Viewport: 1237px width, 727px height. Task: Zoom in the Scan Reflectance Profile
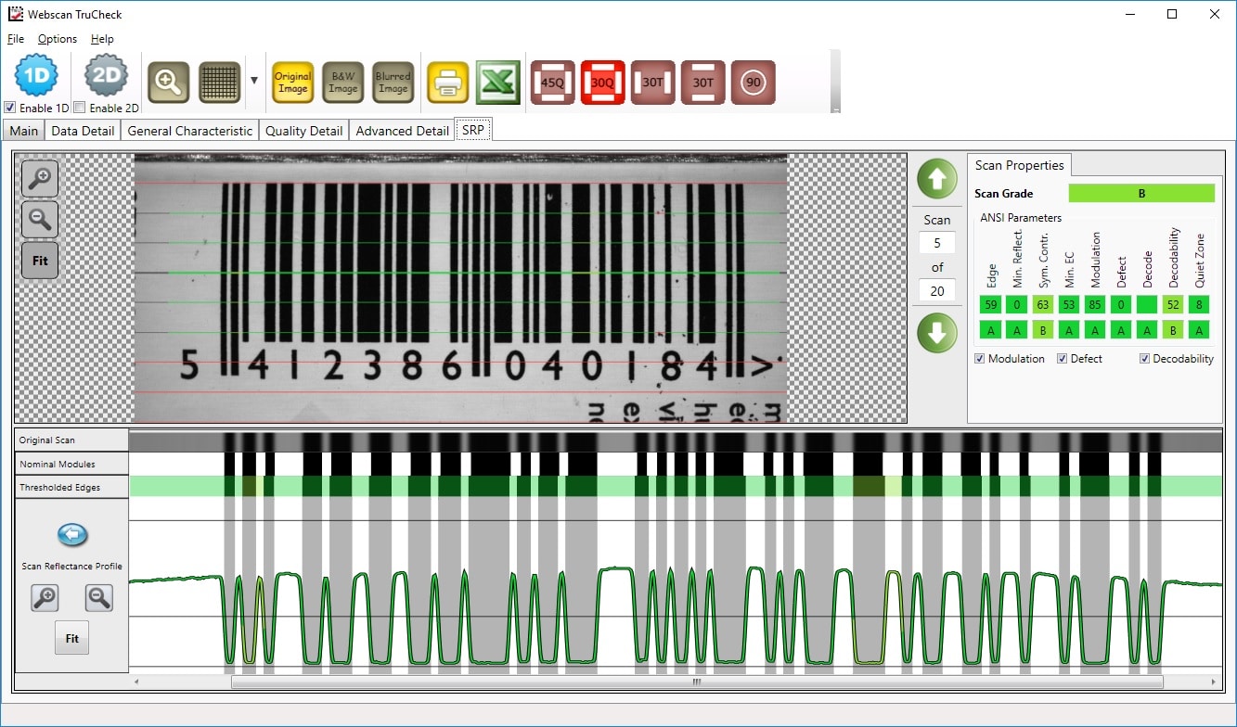pyautogui.click(x=45, y=598)
